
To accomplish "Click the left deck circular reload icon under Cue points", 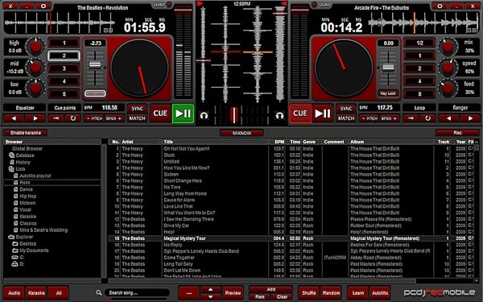I will pyautogui.click(x=72, y=118).
